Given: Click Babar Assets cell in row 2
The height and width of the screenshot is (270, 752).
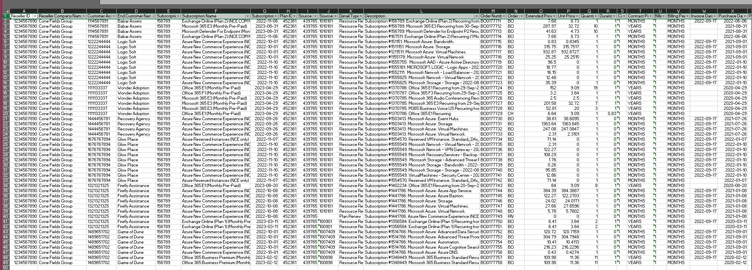Looking at the screenshot, I should point(136,21).
